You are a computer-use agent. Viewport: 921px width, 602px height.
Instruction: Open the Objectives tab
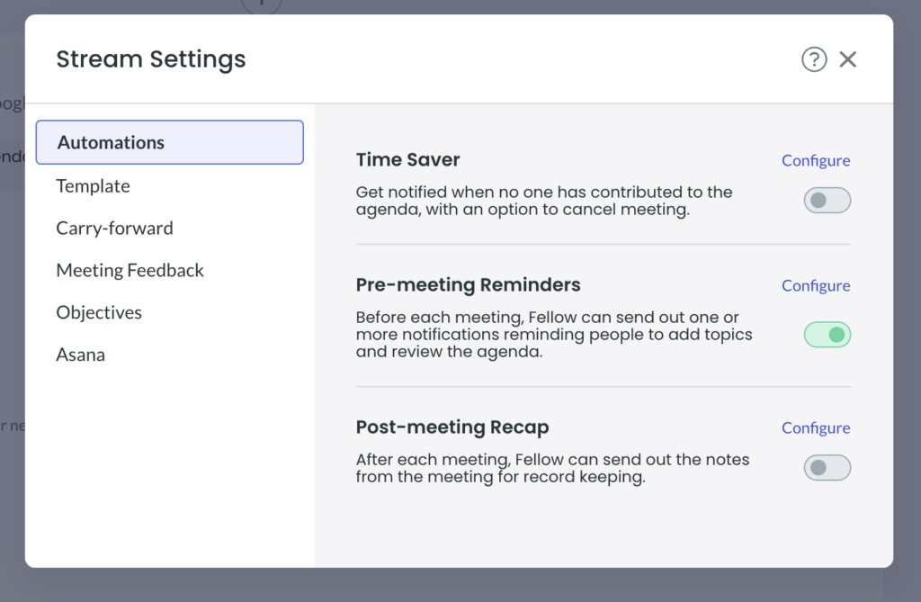tap(99, 313)
